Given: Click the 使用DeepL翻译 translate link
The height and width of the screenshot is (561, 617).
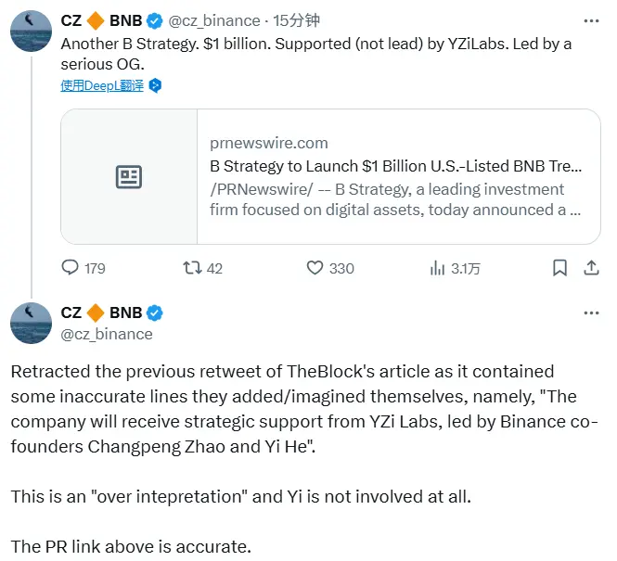Looking at the screenshot, I should tap(102, 85).
